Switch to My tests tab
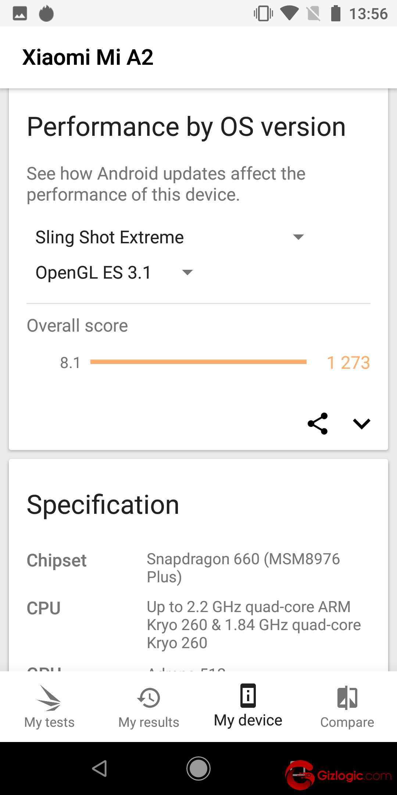The image size is (397, 795). tap(49, 707)
